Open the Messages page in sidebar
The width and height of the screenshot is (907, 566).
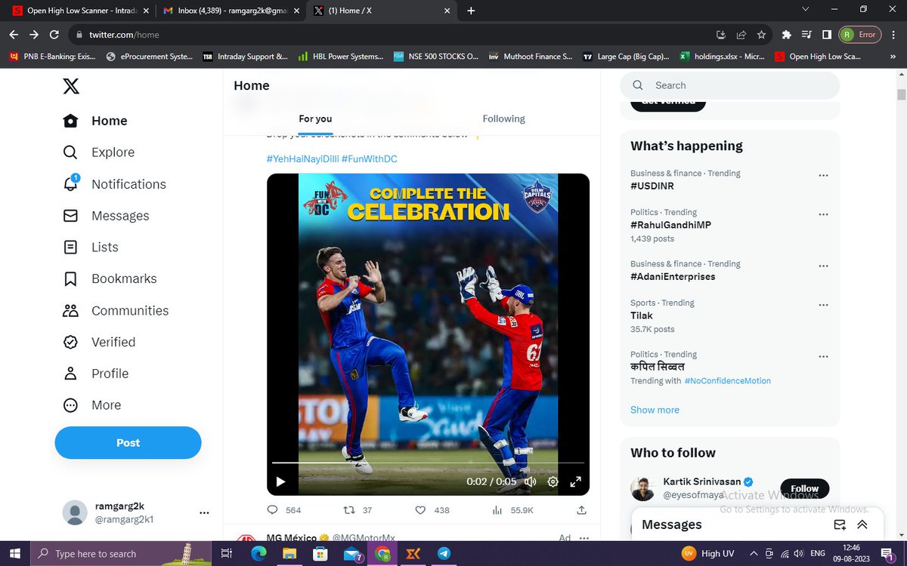coord(106,216)
